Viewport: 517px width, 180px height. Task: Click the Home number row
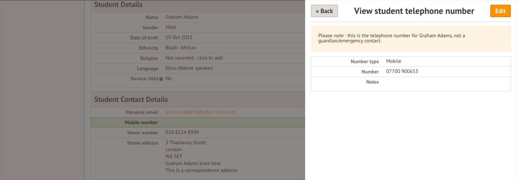click(x=198, y=133)
